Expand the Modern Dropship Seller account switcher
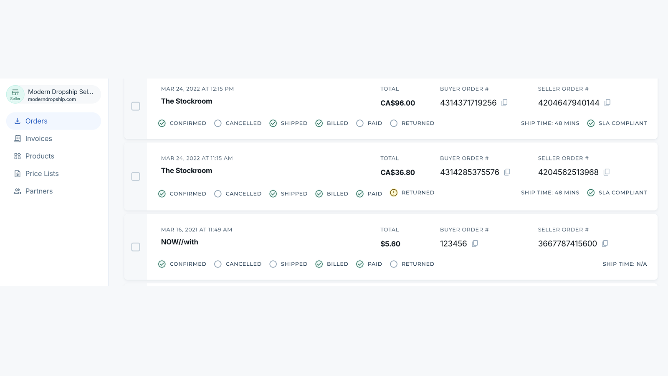Screen dimensions: 668x376 (x=60, y=95)
